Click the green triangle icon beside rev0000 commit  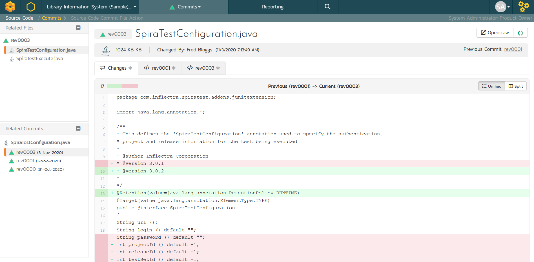coord(12,169)
